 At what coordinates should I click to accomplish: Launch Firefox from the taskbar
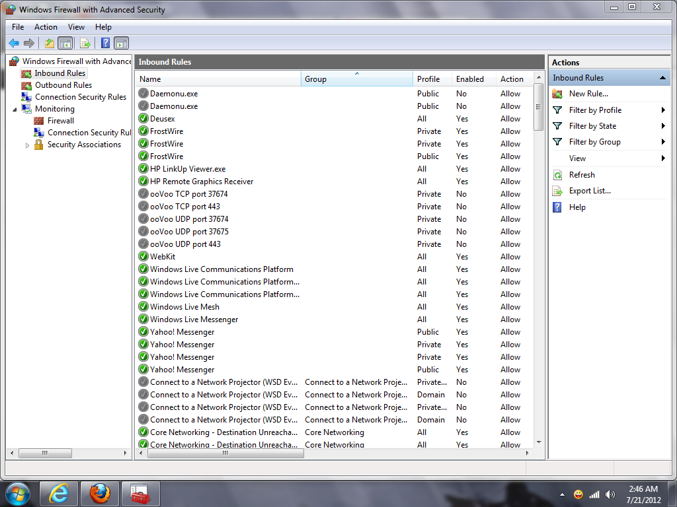coord(100,493)
